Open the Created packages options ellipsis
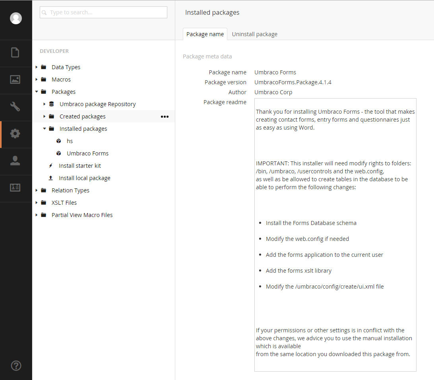 [165, 116]
